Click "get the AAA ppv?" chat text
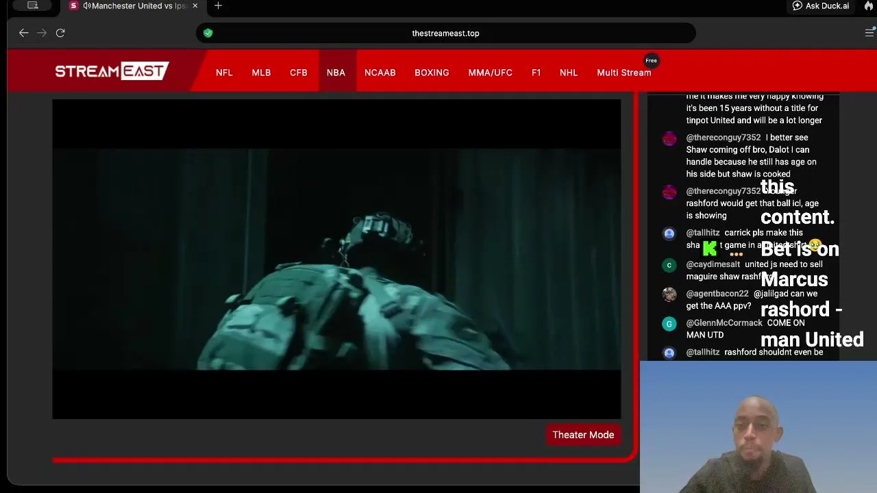 (719, 306)
